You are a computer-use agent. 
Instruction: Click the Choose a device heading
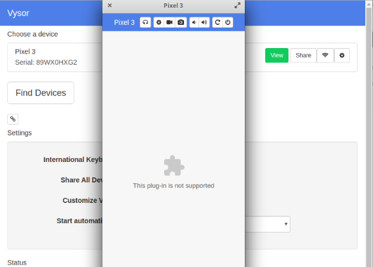[33, 34]
